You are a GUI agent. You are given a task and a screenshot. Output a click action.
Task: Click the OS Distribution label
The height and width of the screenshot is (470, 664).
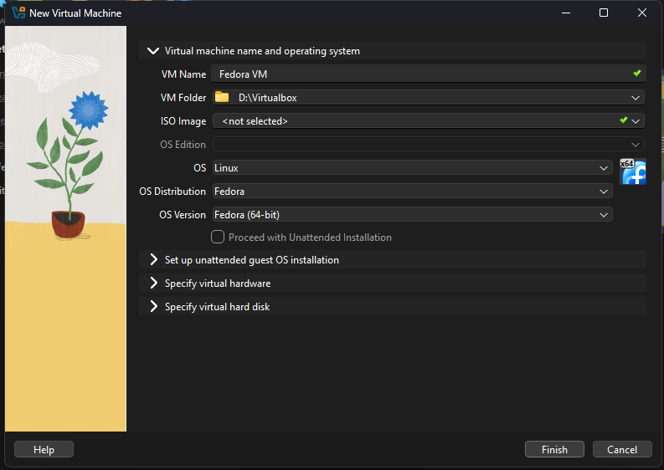(x=172, y=192)
